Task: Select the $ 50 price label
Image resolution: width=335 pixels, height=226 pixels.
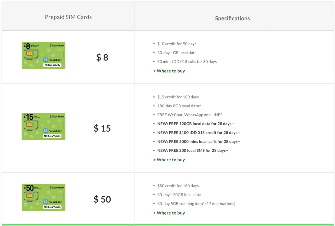Action: pyautogui.click(x=102, y=199)
